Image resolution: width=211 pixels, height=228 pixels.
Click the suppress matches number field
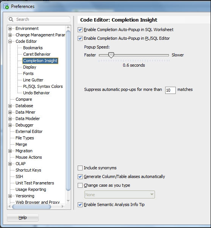[170, 90]
